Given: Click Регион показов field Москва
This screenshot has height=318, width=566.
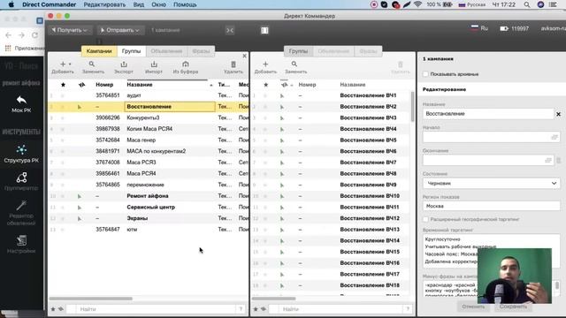Looking at the screenshot, I should (x=492, y=206).
